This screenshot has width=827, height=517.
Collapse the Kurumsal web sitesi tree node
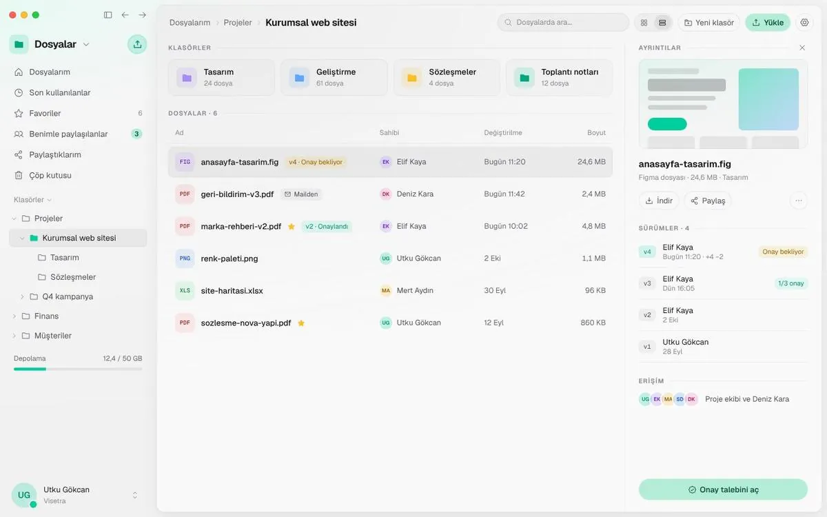click(22, 238)
